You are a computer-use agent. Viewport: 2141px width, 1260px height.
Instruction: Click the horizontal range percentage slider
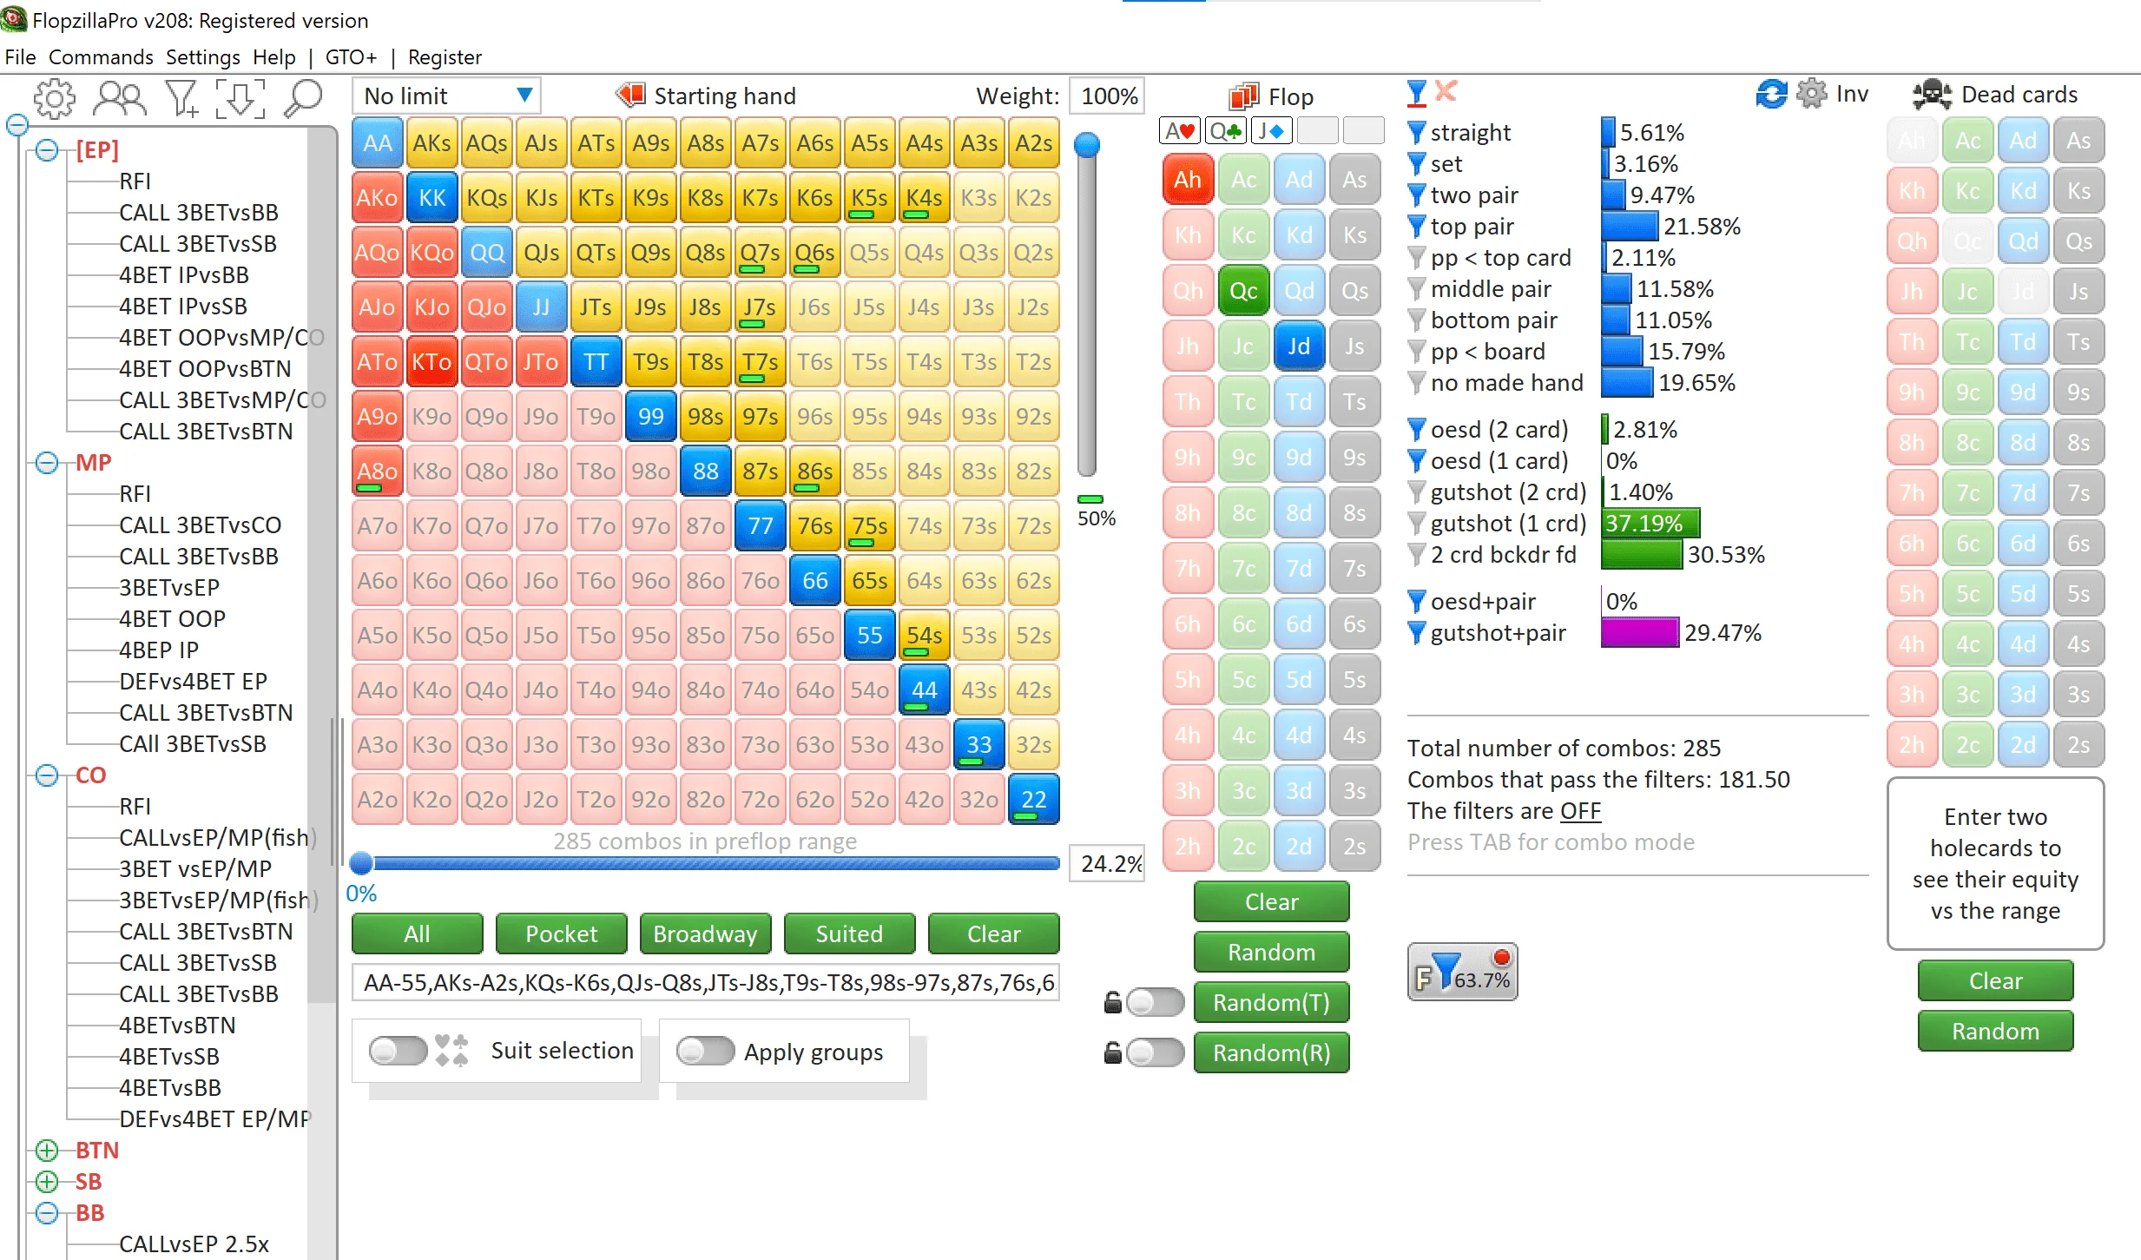pyautogui.click(x=706, y=863)
